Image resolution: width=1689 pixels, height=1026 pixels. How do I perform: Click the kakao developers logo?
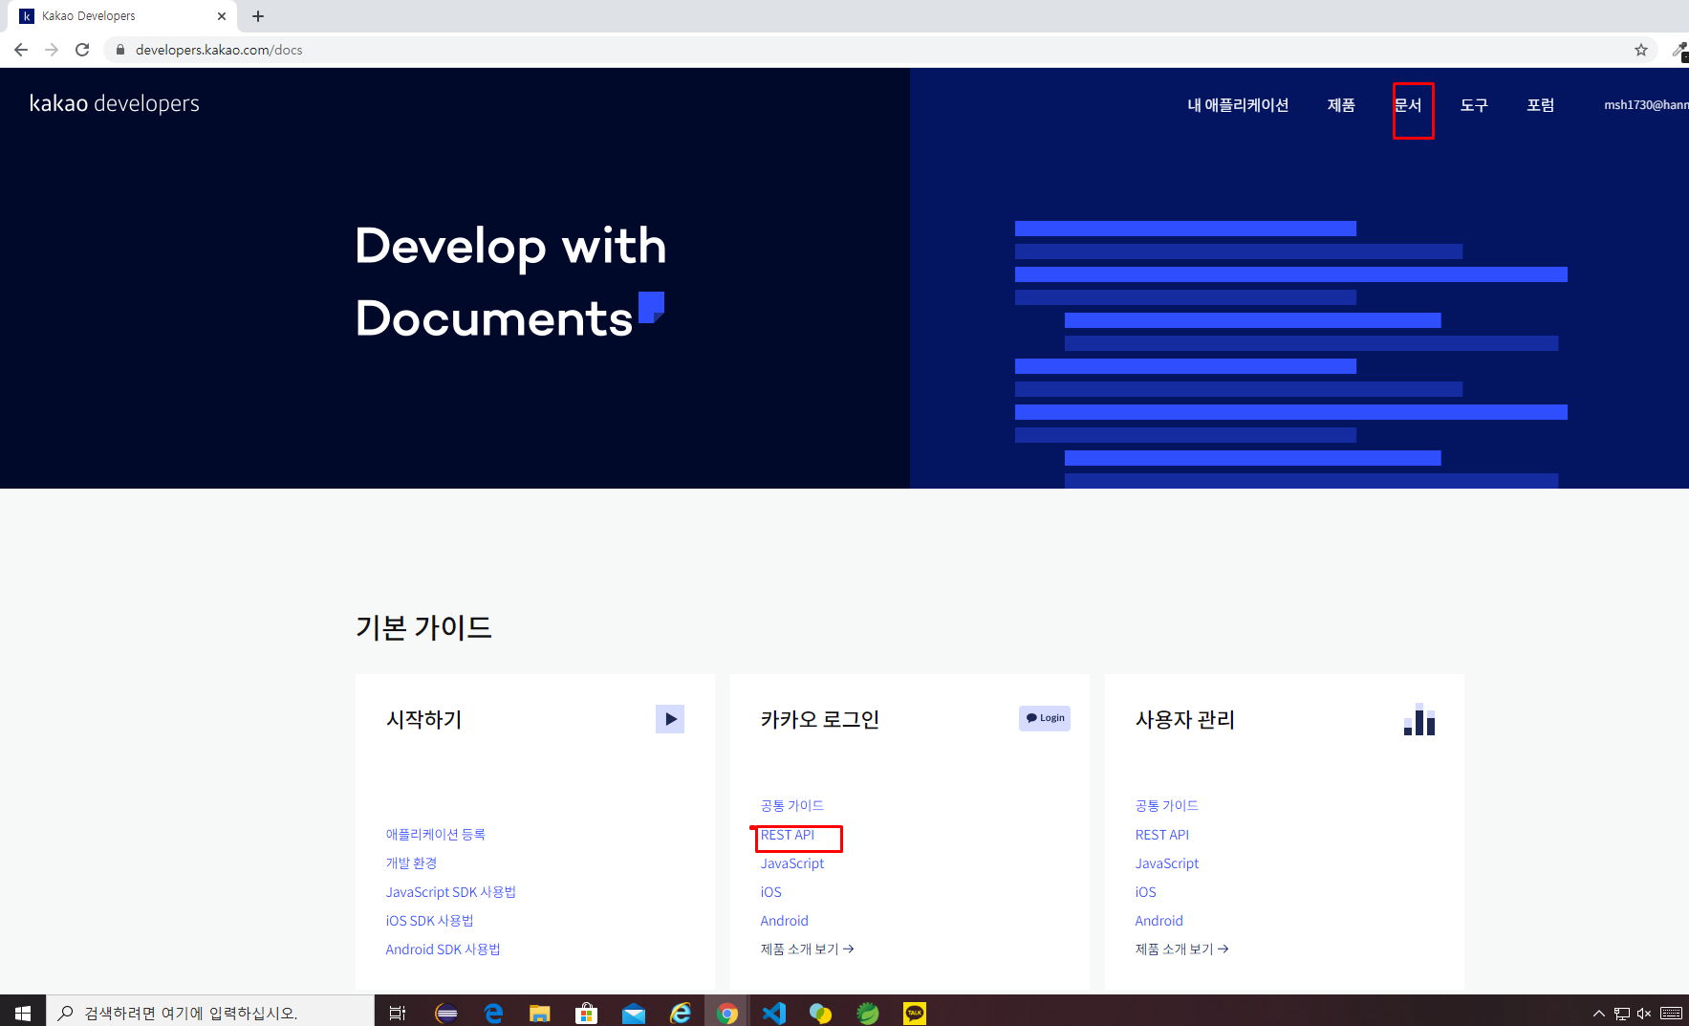[115, 103]
